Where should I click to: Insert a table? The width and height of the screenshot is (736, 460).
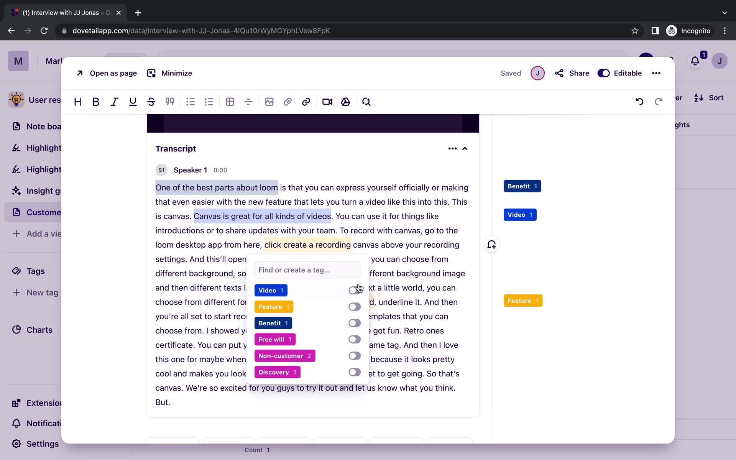click(230, 102)
